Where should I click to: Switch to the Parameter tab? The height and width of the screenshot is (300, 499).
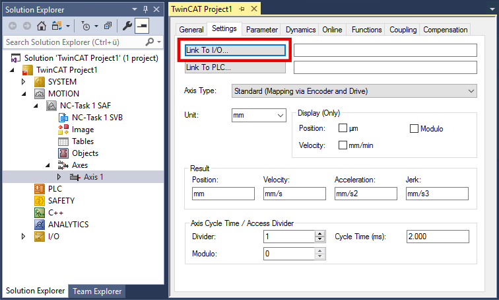click(x=261, y=30)
